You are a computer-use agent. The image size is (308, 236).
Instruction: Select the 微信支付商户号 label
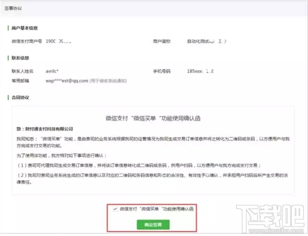click(x=27, y=41)
